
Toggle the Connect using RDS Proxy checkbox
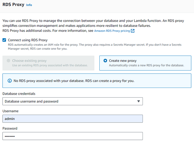point(4,40)
